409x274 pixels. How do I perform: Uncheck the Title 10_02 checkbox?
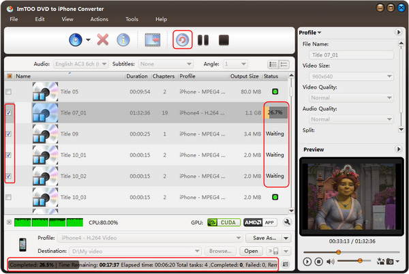coord(9,176)
